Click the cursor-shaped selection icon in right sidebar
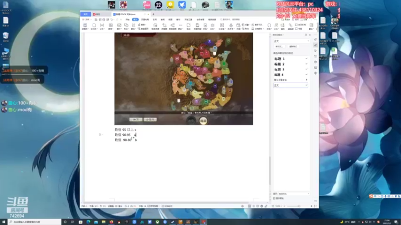The width and height of the screenshot is (401, 225). pos(316,50)
